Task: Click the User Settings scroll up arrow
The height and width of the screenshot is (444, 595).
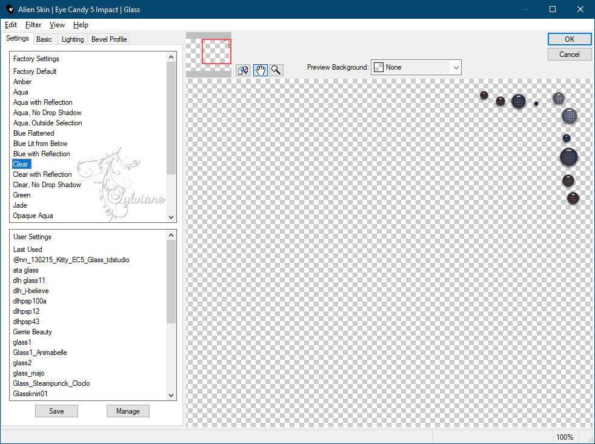Action: (171, 235)
